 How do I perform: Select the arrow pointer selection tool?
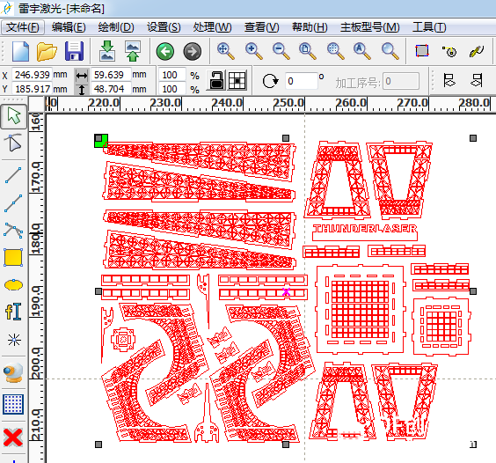(13, 116)
